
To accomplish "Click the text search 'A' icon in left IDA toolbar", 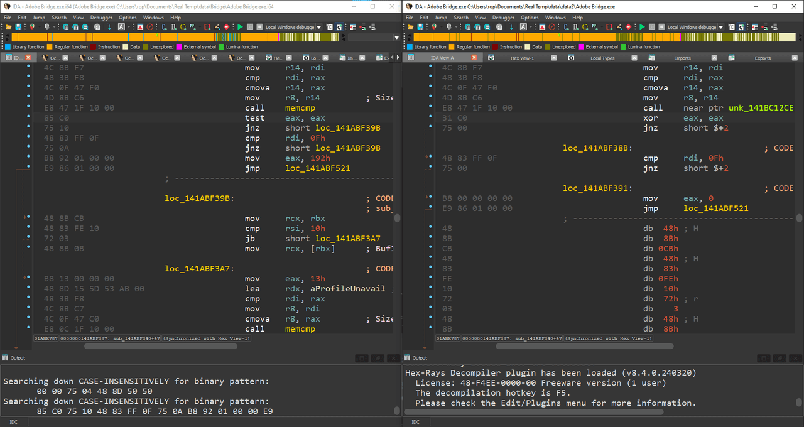I will pyautogui.click(x=121, y=27).
